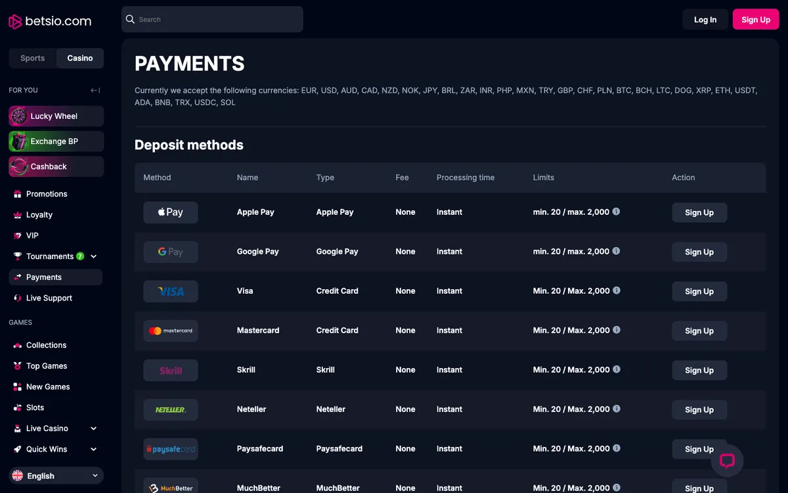This screenshot has width=788, height=493.
Task: Show limits info for Google Pay
Action: coord(616,251)
